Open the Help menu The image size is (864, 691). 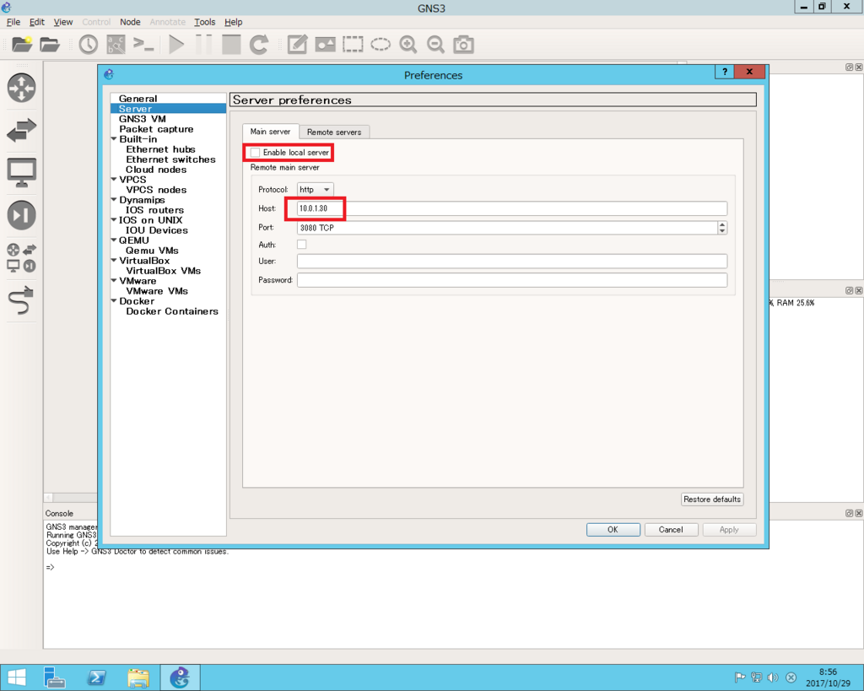click(233, 22)
